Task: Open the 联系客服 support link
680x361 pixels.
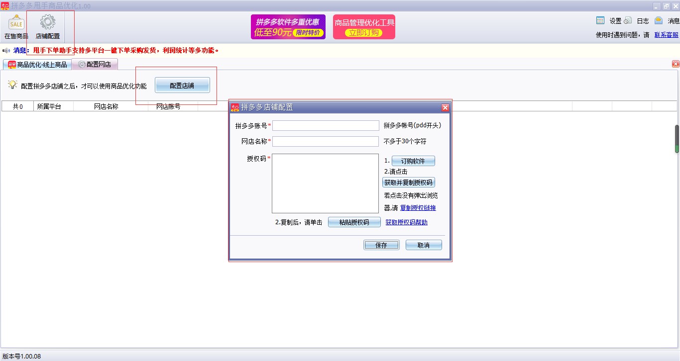Action: pos(666,35)
